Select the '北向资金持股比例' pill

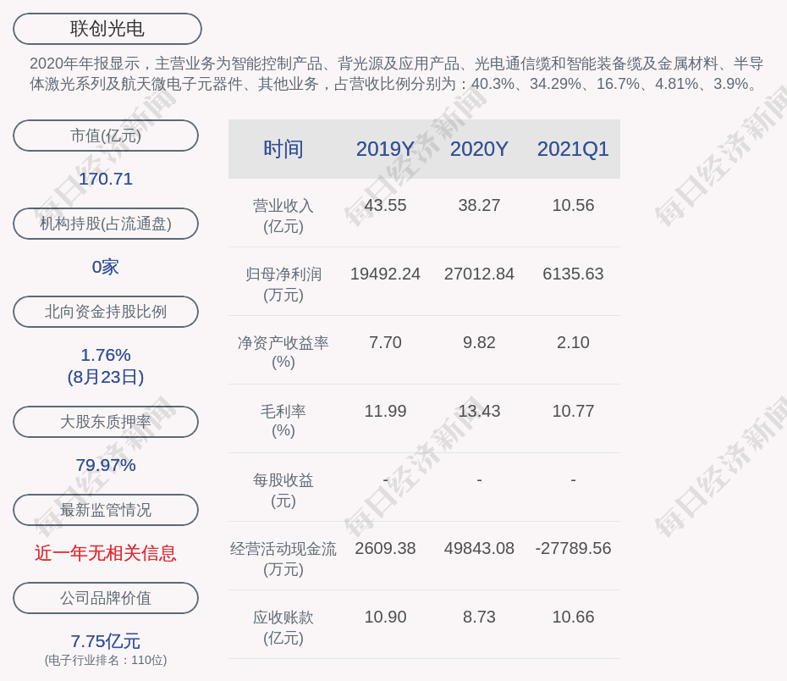coord(106,312)
